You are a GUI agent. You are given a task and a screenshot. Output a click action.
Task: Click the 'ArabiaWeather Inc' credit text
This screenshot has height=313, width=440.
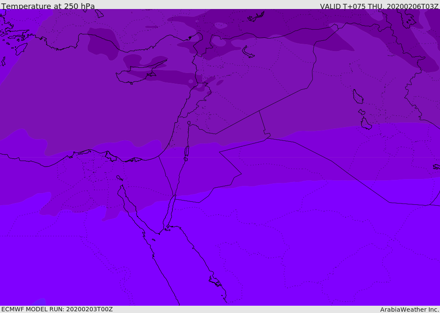409,310
